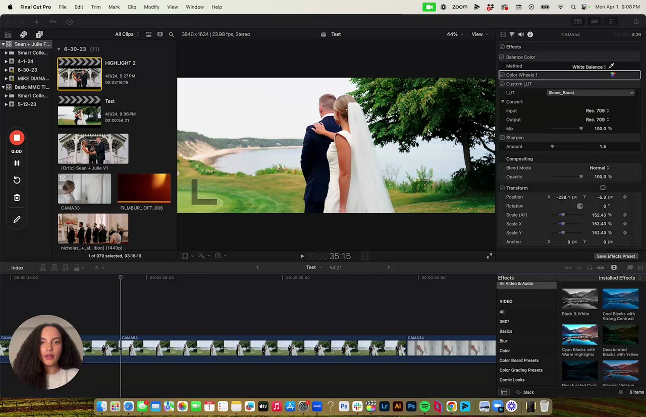Viewport: 646px width, 417px height.
Task: Click the browser search magnifier icon
Action: point(171,34)
